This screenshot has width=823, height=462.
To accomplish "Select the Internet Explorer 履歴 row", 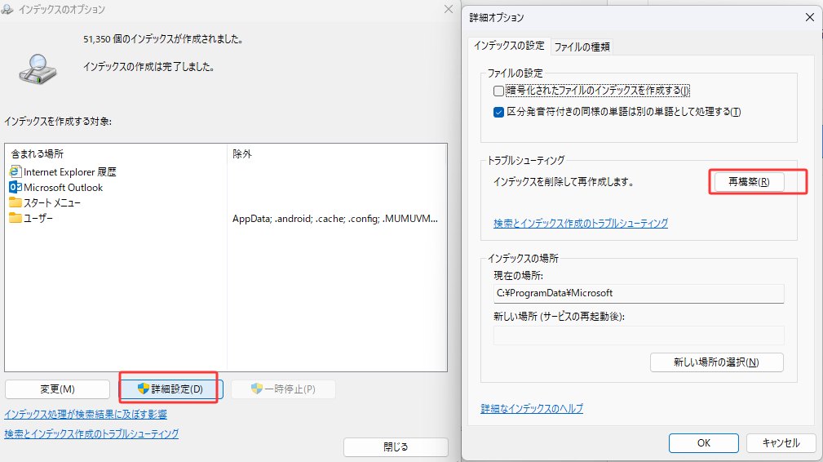I will click(x=70, y=171).
